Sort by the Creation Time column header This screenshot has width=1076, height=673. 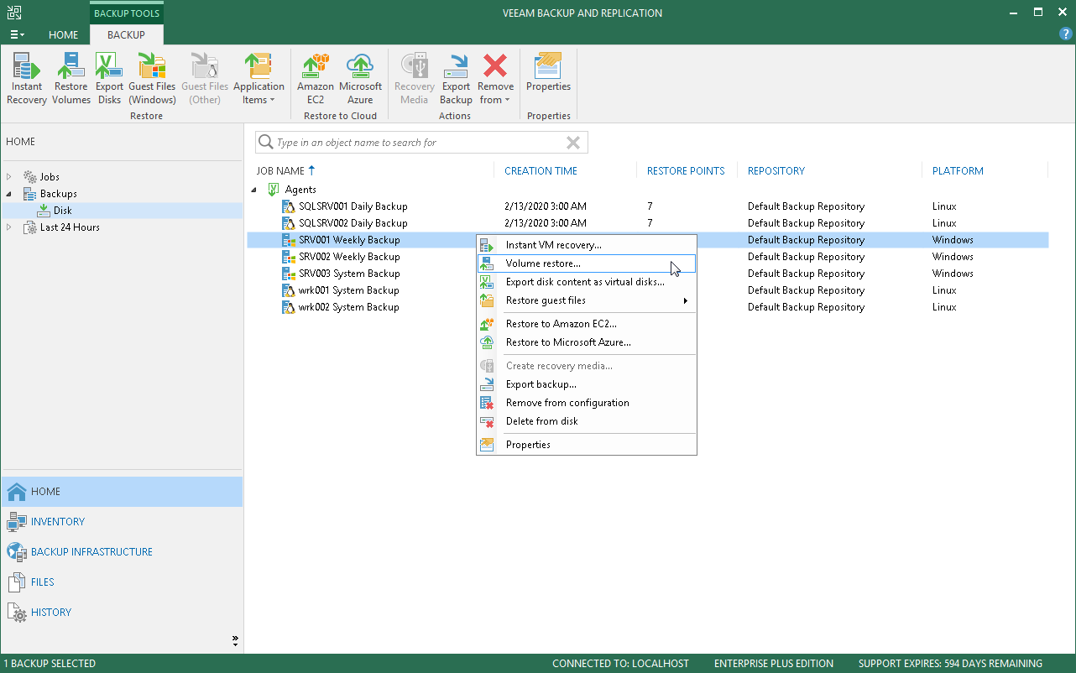pos(541,171)
